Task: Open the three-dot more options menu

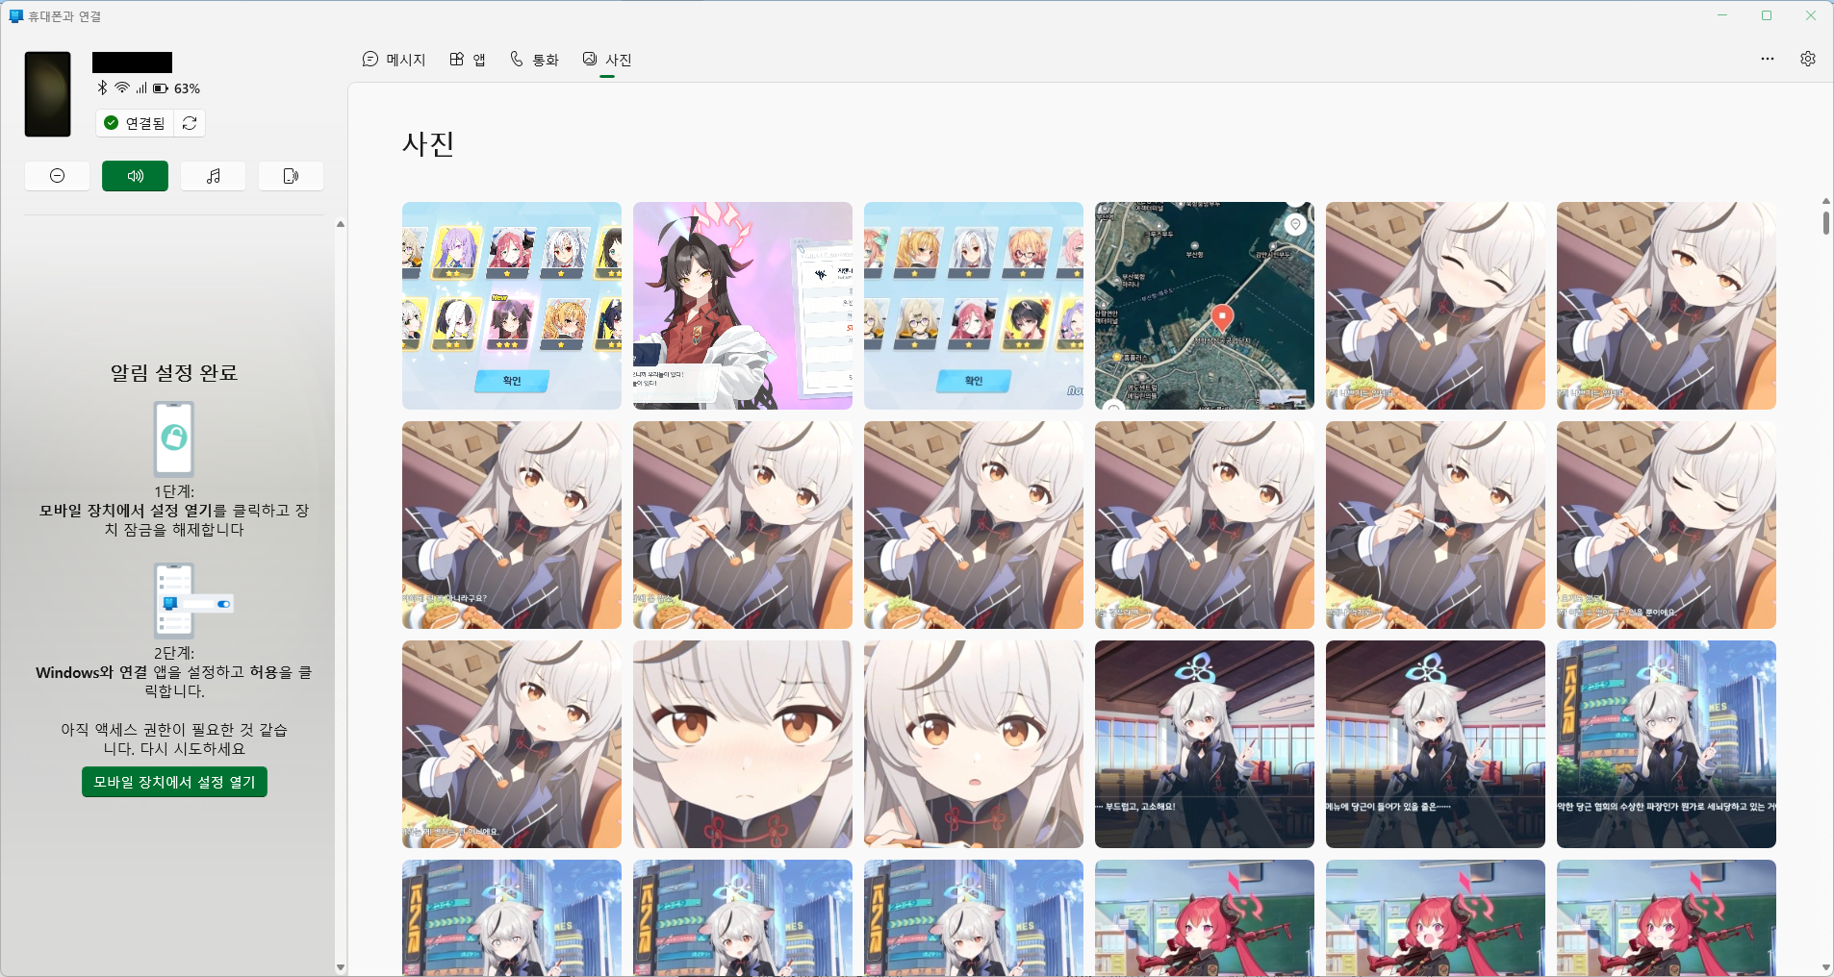Action: (1768, 59)
